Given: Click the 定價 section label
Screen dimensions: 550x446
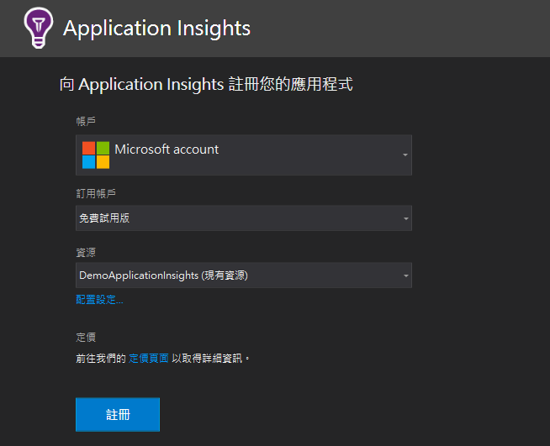Looking at the screenshot, I should (86, 337).
